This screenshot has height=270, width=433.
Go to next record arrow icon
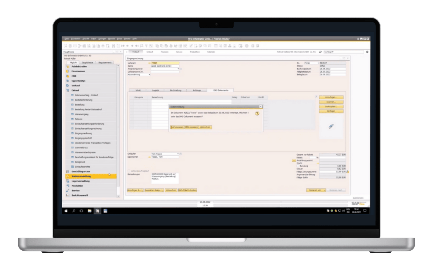tap(132, 46)
